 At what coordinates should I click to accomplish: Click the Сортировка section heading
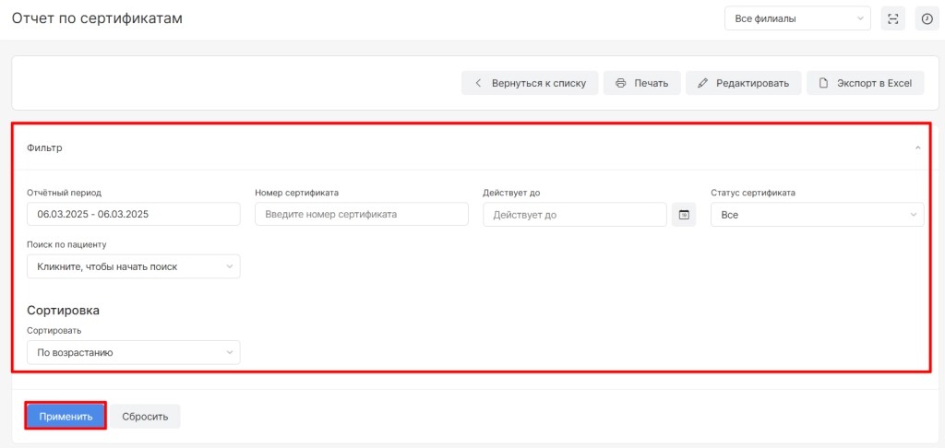coord(63,311)
